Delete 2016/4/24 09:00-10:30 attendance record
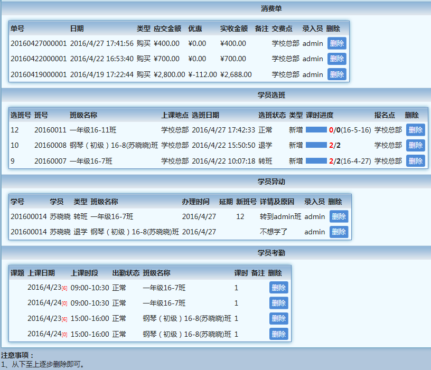The image size is (431, 370). click(x=278, y=303)
